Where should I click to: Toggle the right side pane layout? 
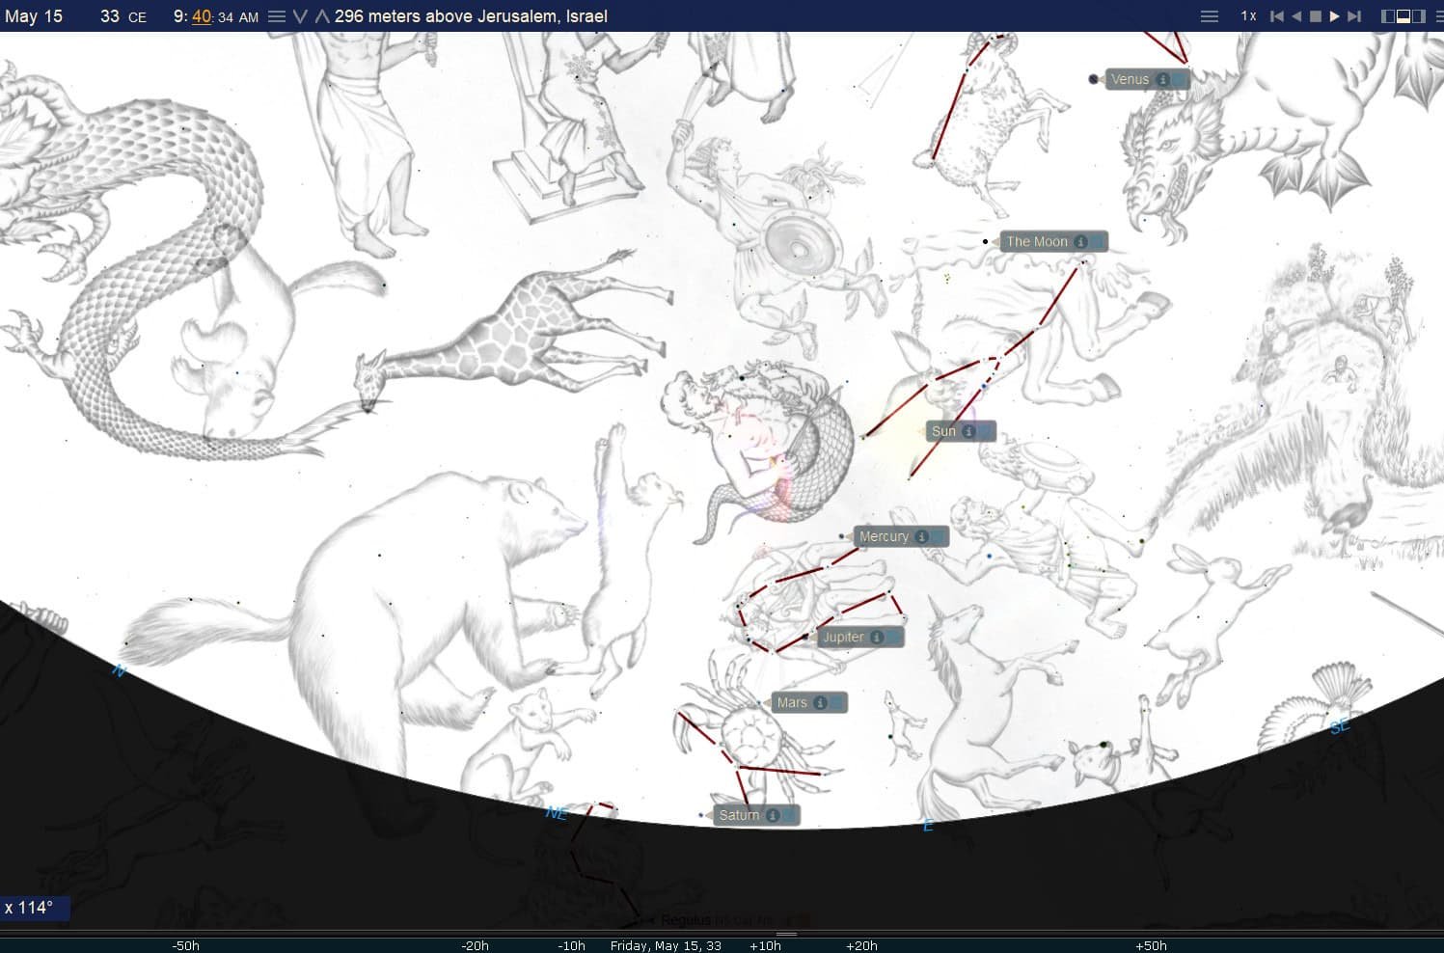pos(1419,16)
